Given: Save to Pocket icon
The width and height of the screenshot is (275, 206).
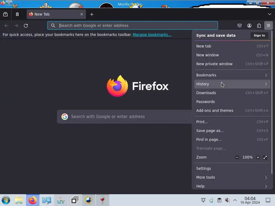Looking at the screenshot, I should pyautogui.click(x=239, y=25).
